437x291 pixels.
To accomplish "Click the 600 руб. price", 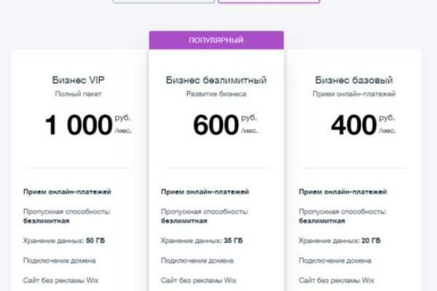I will [216, 126].
